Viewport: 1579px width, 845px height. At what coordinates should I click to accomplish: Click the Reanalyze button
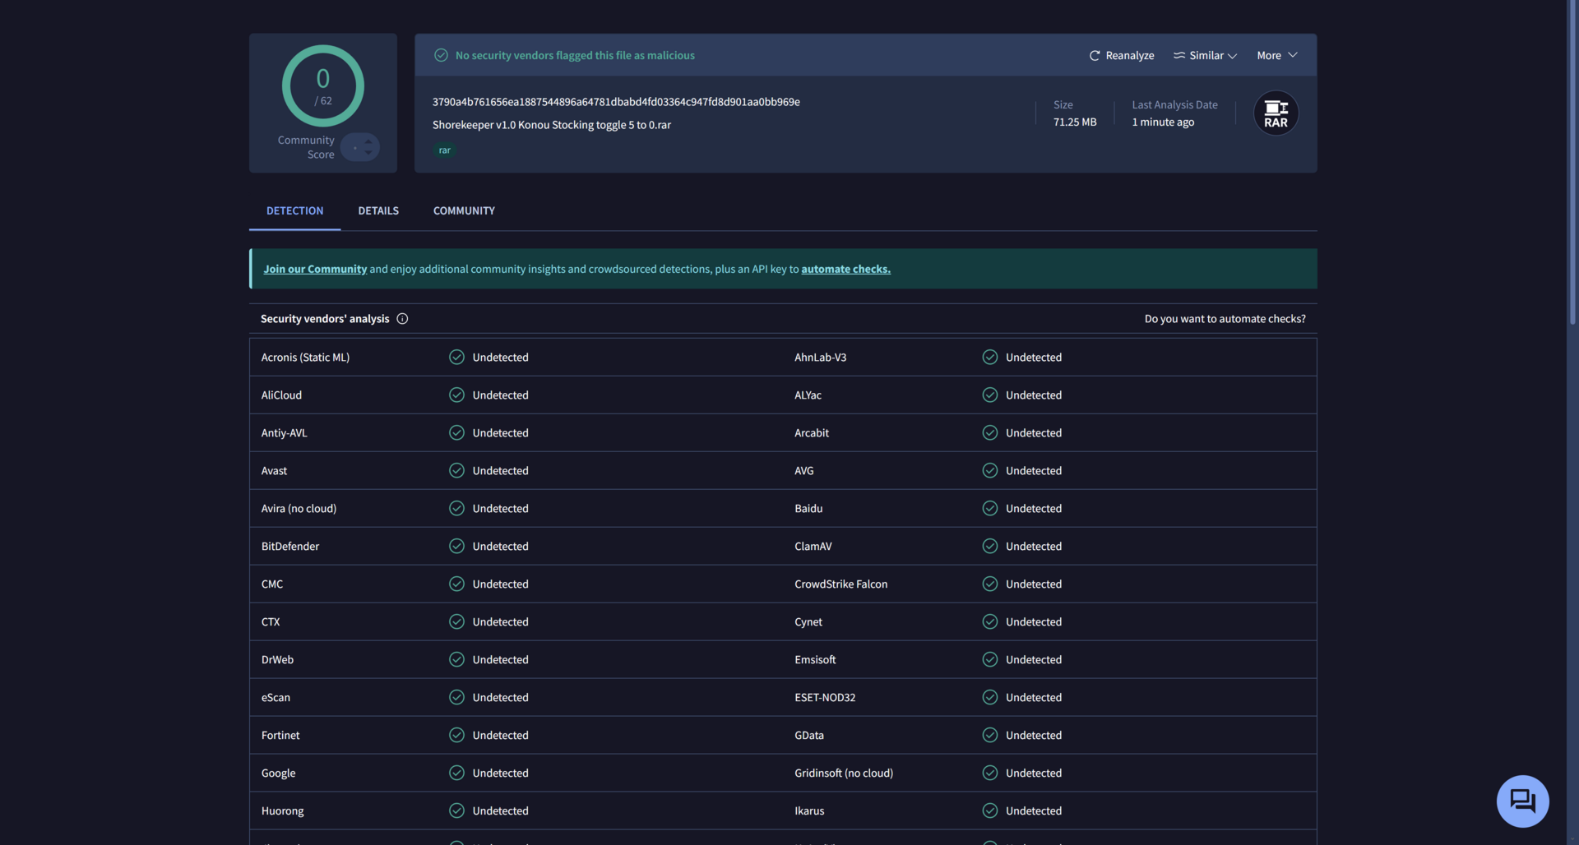[1122, 55]
